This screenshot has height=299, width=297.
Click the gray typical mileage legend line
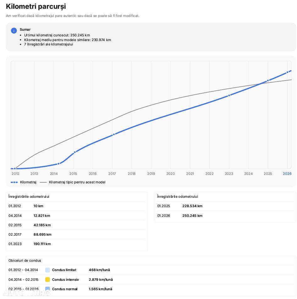click(43, 182)
